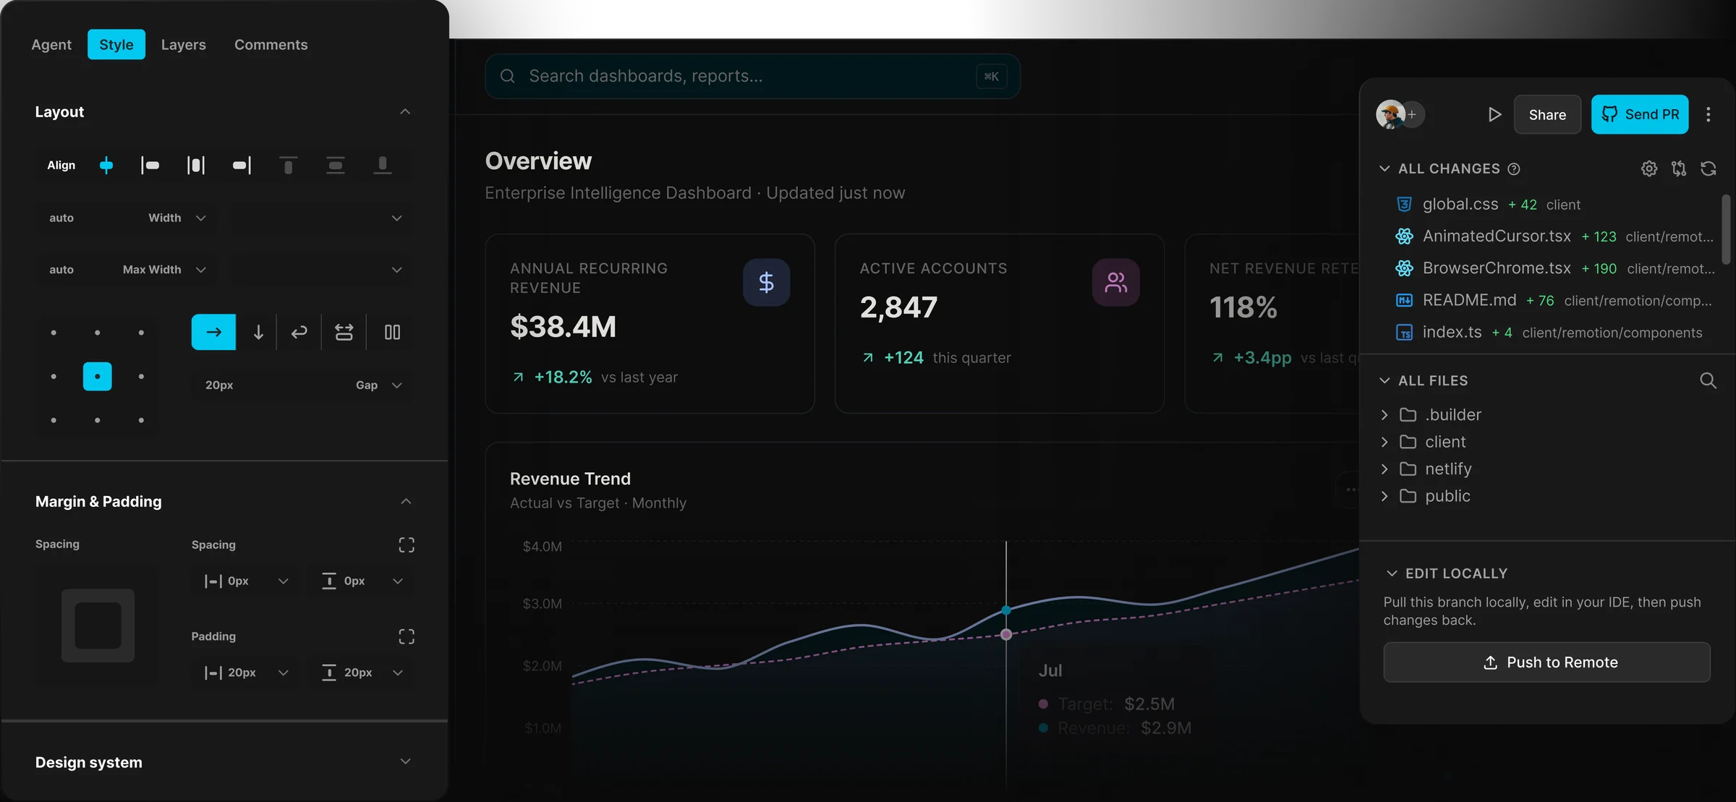Expand the client folder
Screen dimensions: 1736x802
(1384, 442)
